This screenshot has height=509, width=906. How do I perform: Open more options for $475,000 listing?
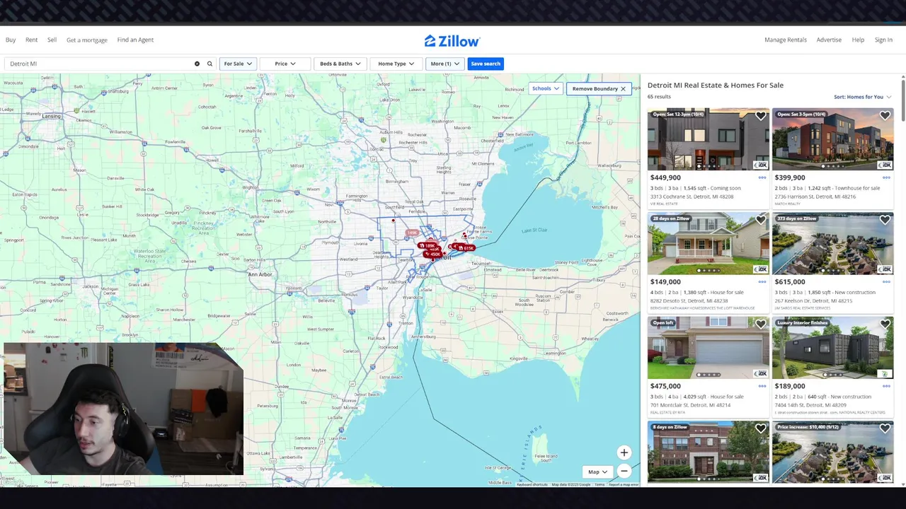[762, 386]
